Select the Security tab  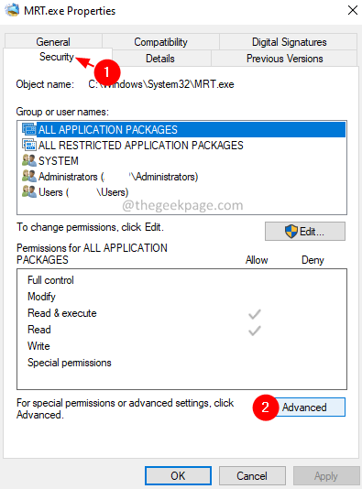tap(57, 57)
